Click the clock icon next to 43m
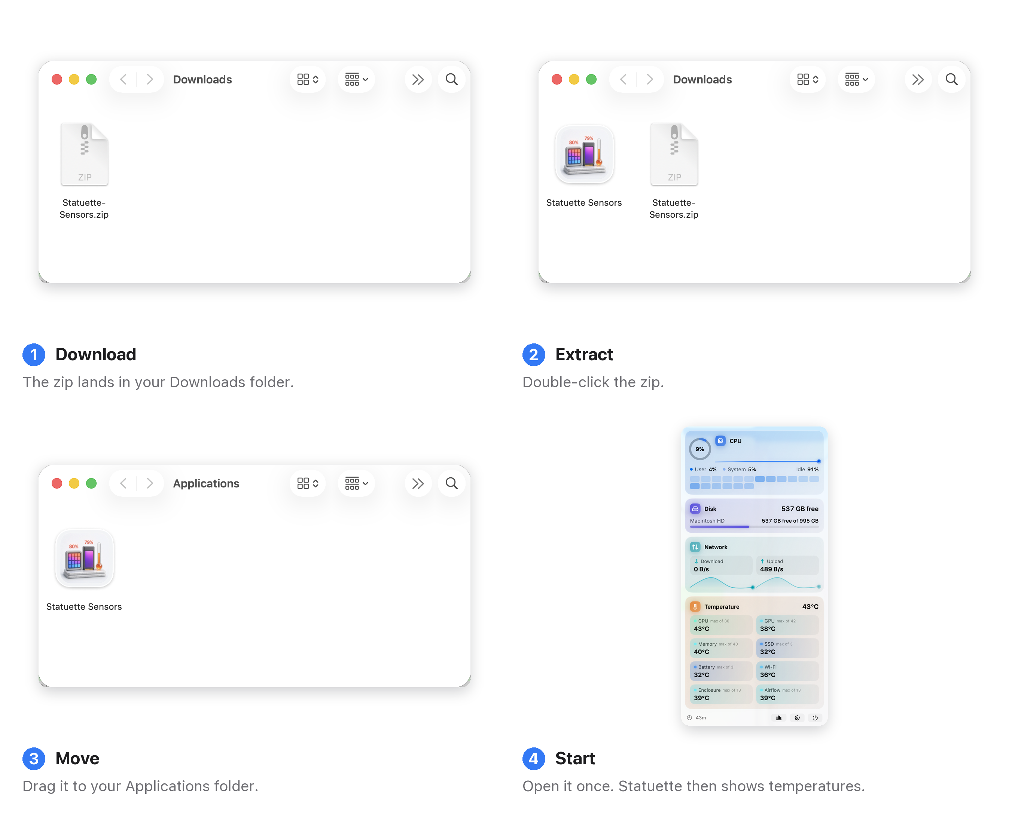Image resolution: width=1009 pixels, height=817 pixels. (689, 717)
